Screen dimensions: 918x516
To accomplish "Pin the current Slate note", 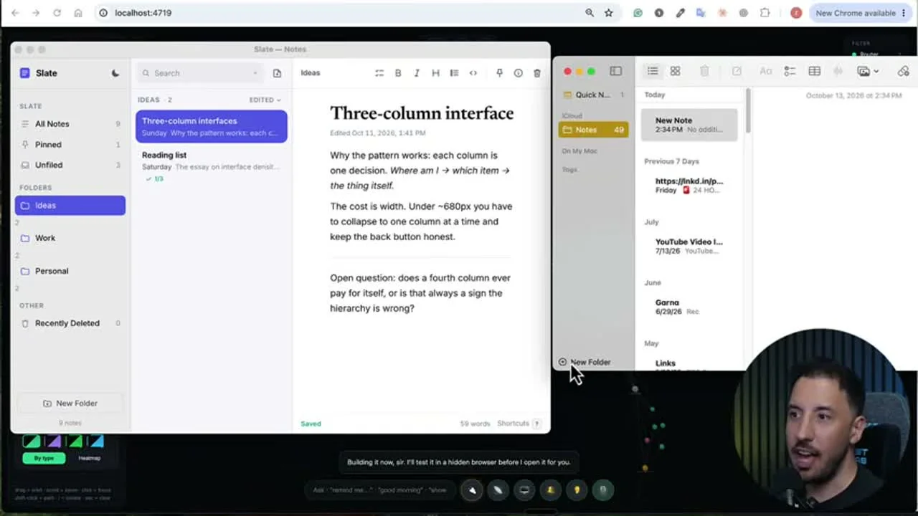I will coord(499,73).
